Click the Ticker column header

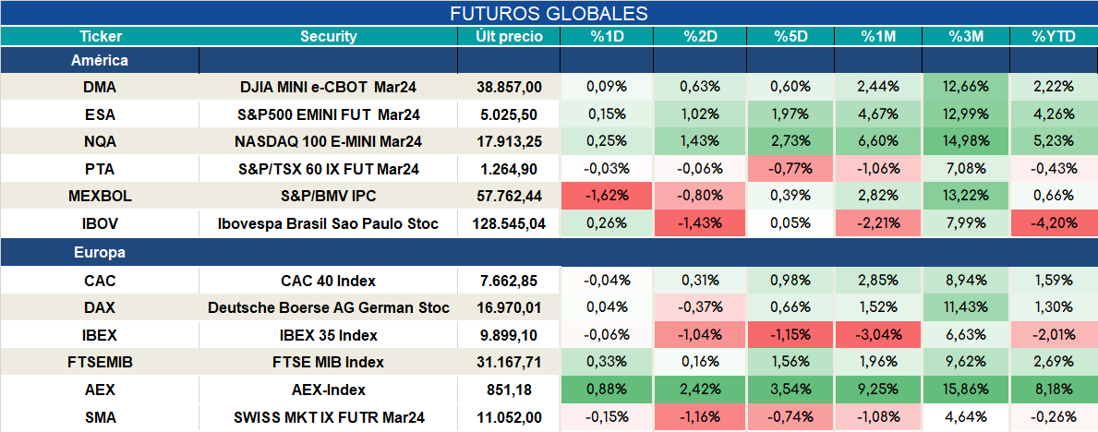point(100,37)
